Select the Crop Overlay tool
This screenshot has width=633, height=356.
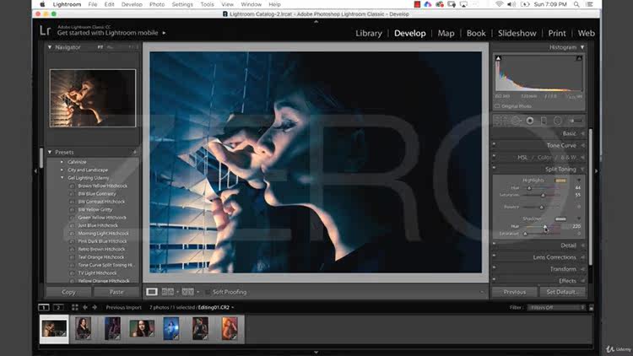(500, 121)
